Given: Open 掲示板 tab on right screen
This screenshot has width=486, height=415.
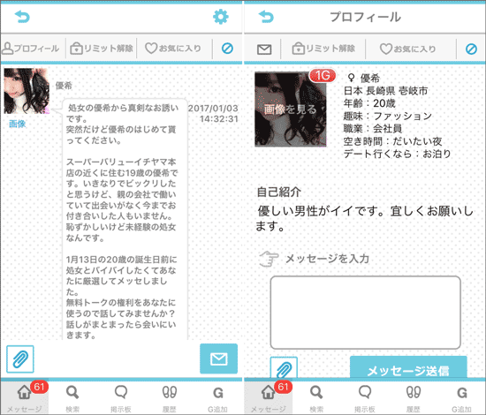Looking at the screenshot, I should click(x=365, y=398).
